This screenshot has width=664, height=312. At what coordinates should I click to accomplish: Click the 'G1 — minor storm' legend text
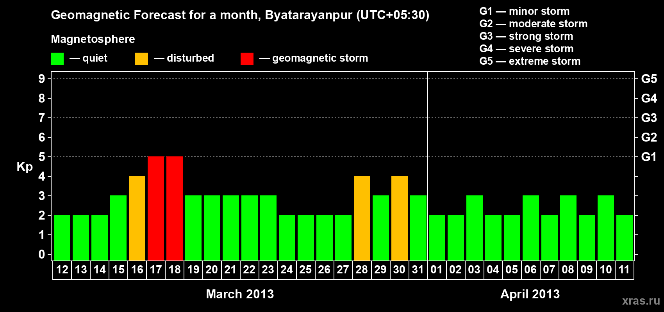525,11
